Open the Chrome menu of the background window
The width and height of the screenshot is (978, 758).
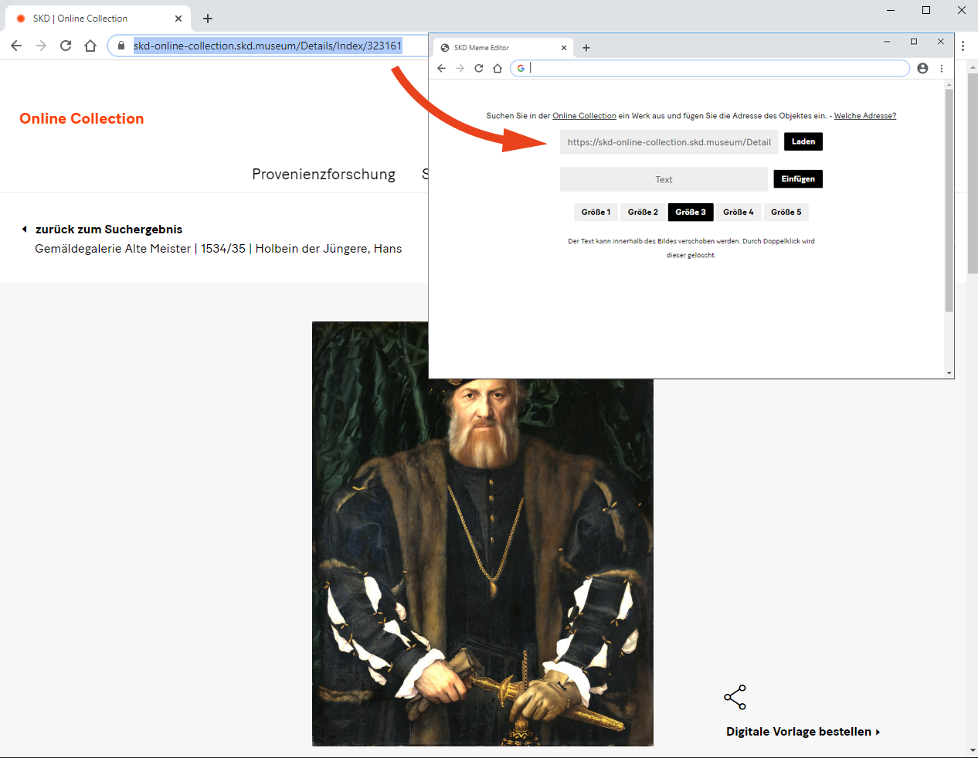coord(963,46)
